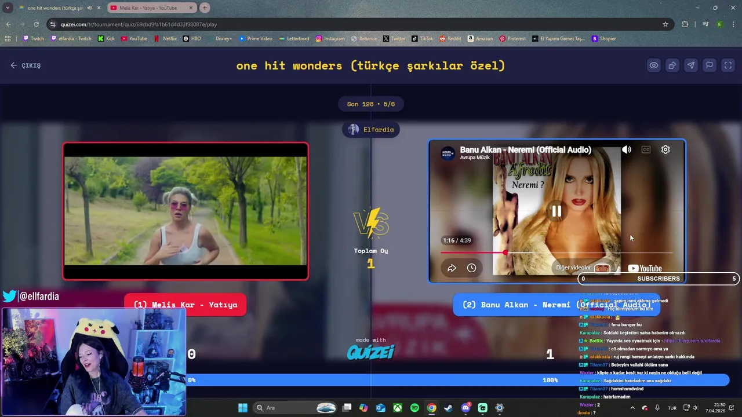Viewport: 742px width, 417px height.
Task: Toggle YouTube closed captions
Action: tap(646, 150)
